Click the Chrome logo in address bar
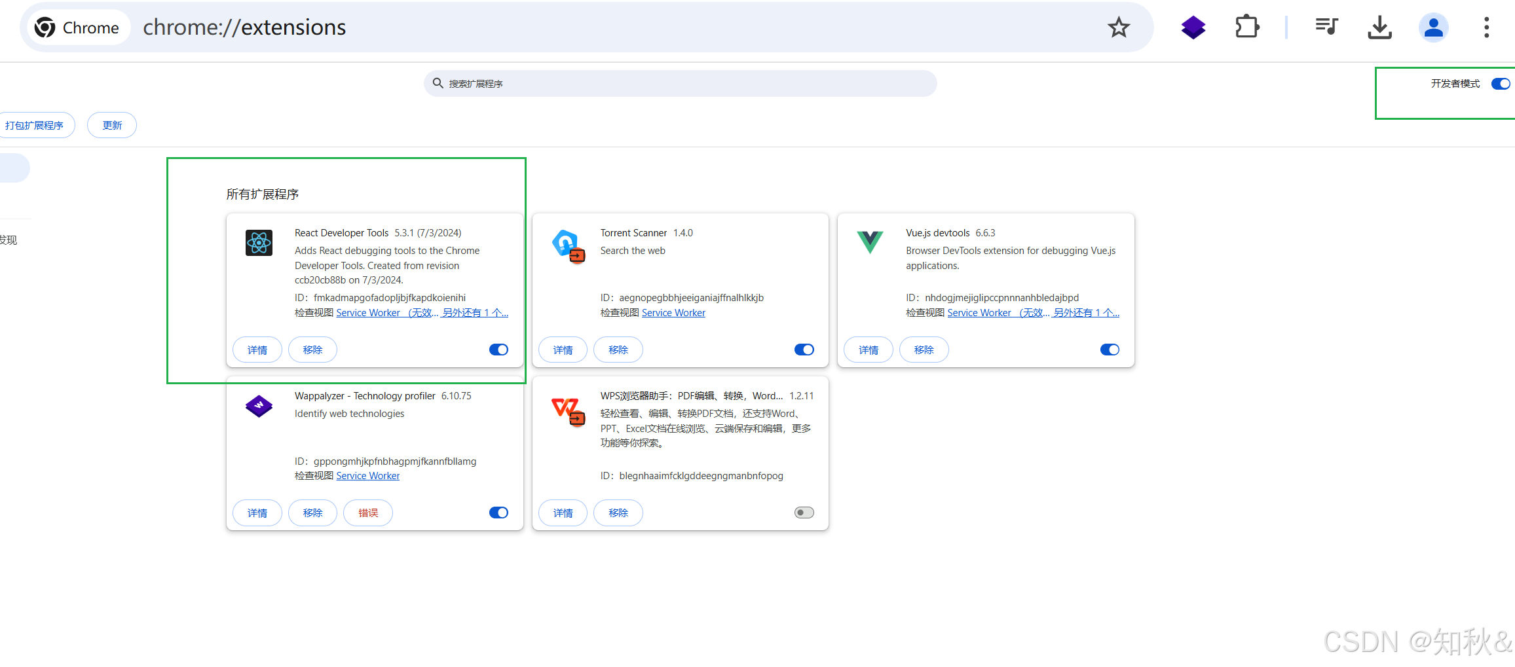This screenshot has width=1515, height=667. coord(45,27)
